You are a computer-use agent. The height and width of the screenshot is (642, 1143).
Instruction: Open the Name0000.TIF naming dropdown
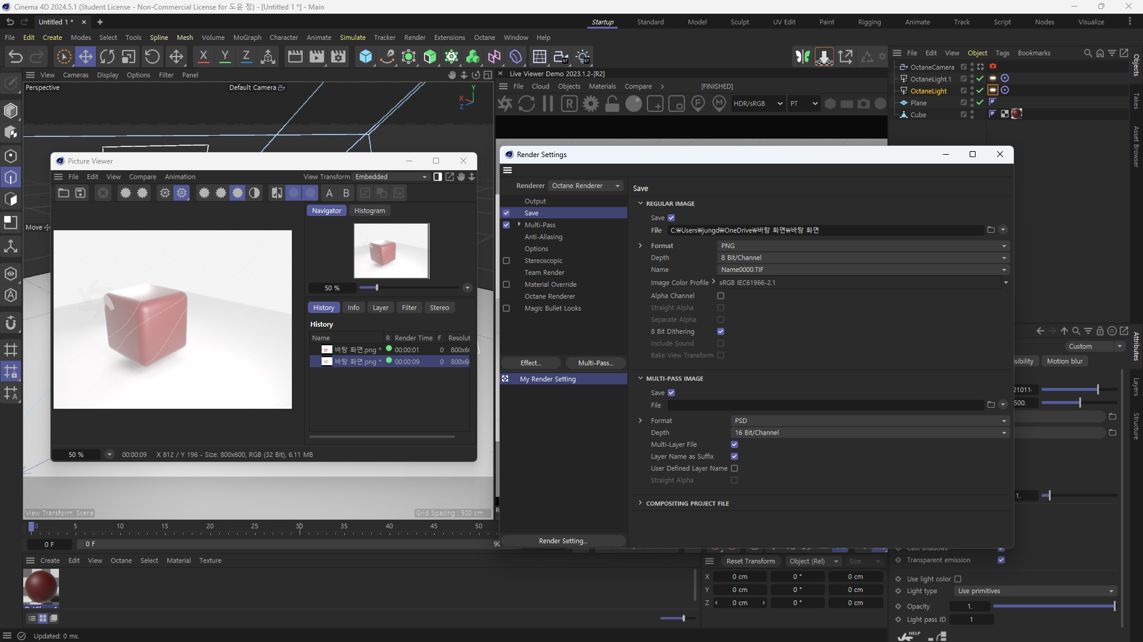(863, 270)
